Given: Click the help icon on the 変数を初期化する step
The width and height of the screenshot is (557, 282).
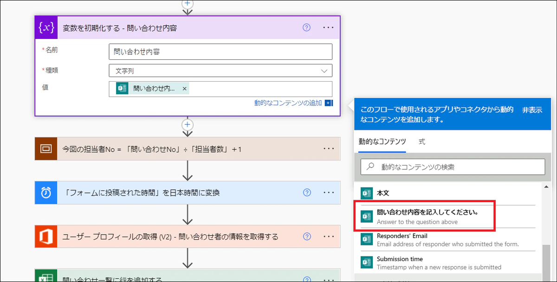Looking at the screenshot, I should tap(306, 27).
